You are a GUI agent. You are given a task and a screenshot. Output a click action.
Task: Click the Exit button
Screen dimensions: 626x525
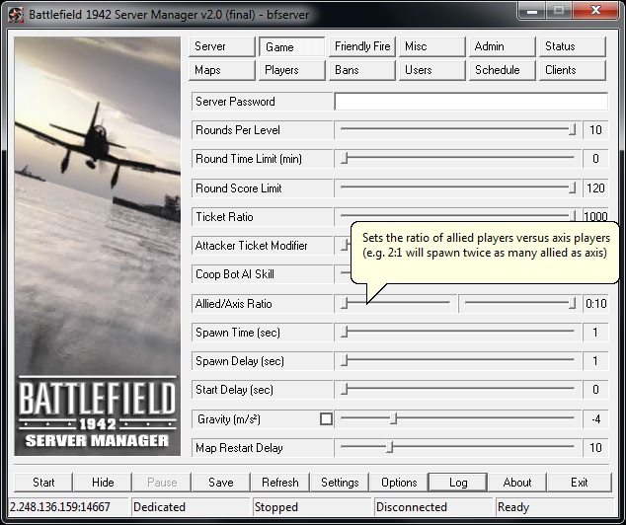pos(579,483)
